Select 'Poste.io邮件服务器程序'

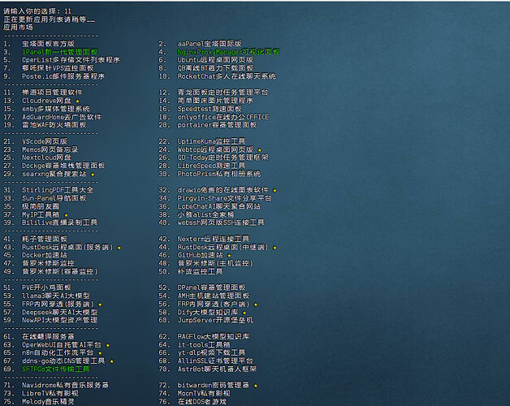click(63, 76)
